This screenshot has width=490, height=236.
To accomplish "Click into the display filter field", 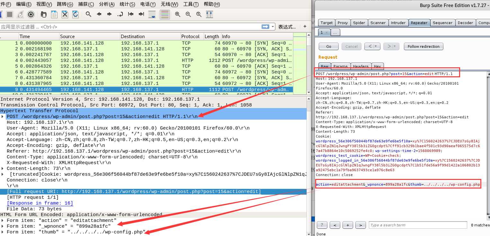I will point(130,27).
